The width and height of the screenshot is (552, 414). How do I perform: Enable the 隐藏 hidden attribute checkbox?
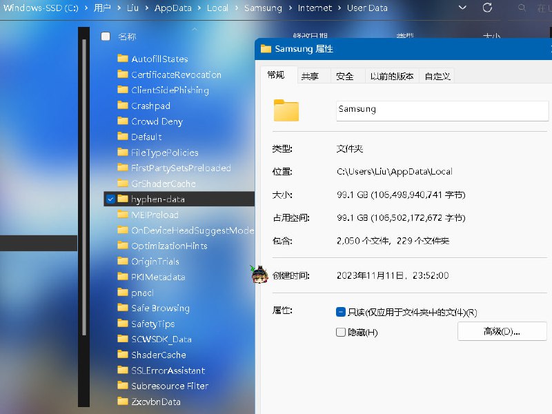pos(341,332)
